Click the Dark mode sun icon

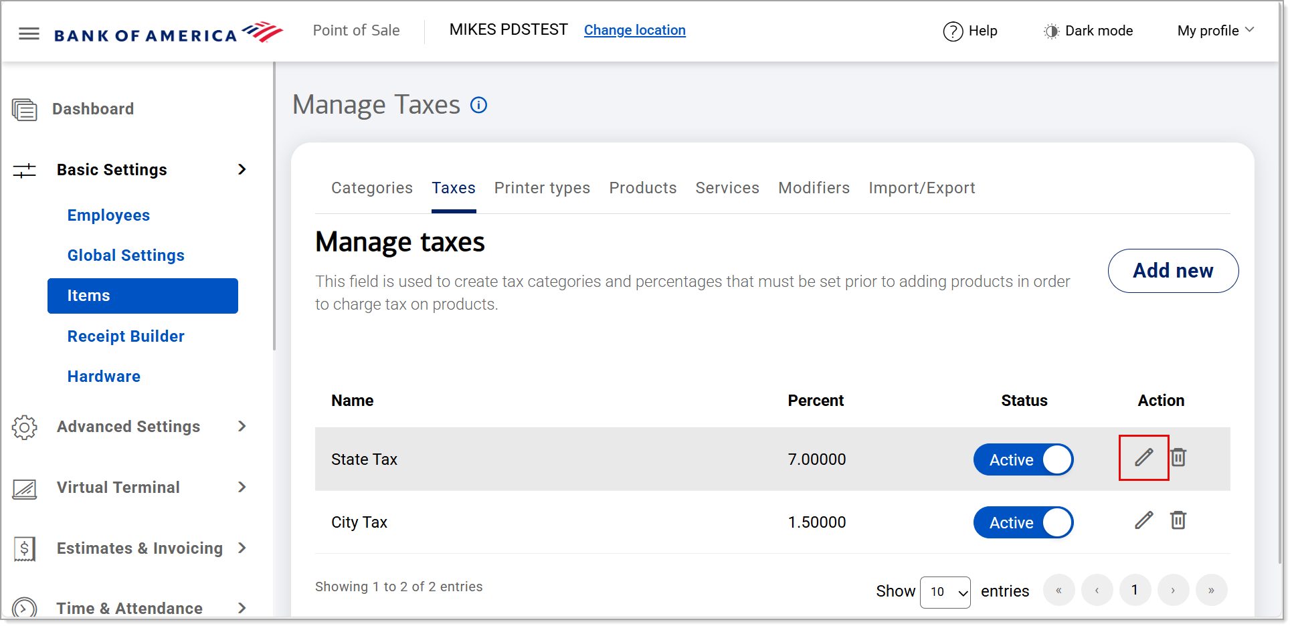(x=1051, y=31)
